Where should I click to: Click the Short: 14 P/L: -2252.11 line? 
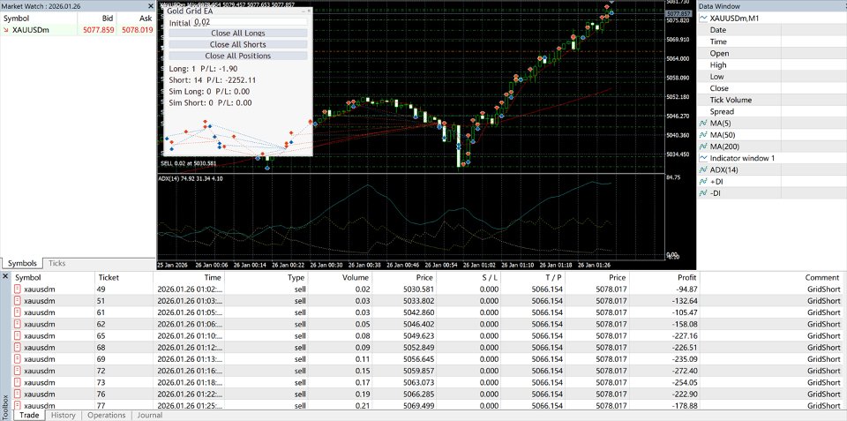tap(213, 80)
